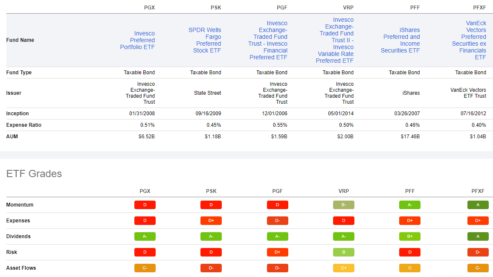Click PSK's Asset Flows grade D- badge
493x277 pixels.
[211, 268]
